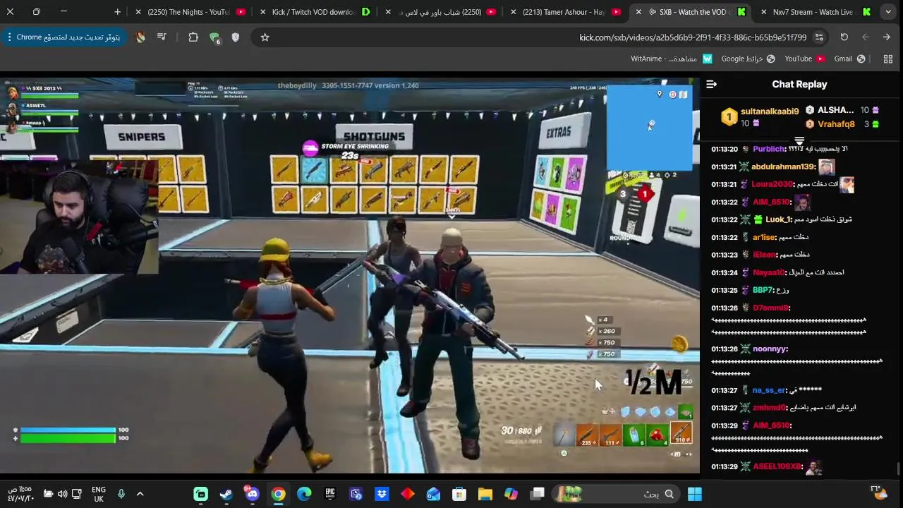Open Outlook mail from the taskbar
Image resolution: width=903 pixels, height=508 pixels.
[x=433, y=494]
